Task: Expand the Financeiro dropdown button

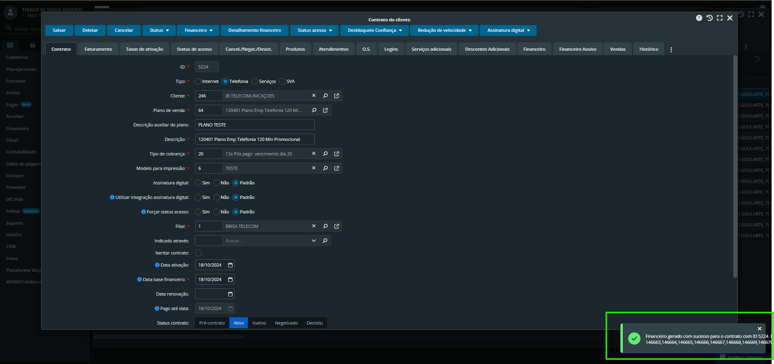Action: click(198, 31)
